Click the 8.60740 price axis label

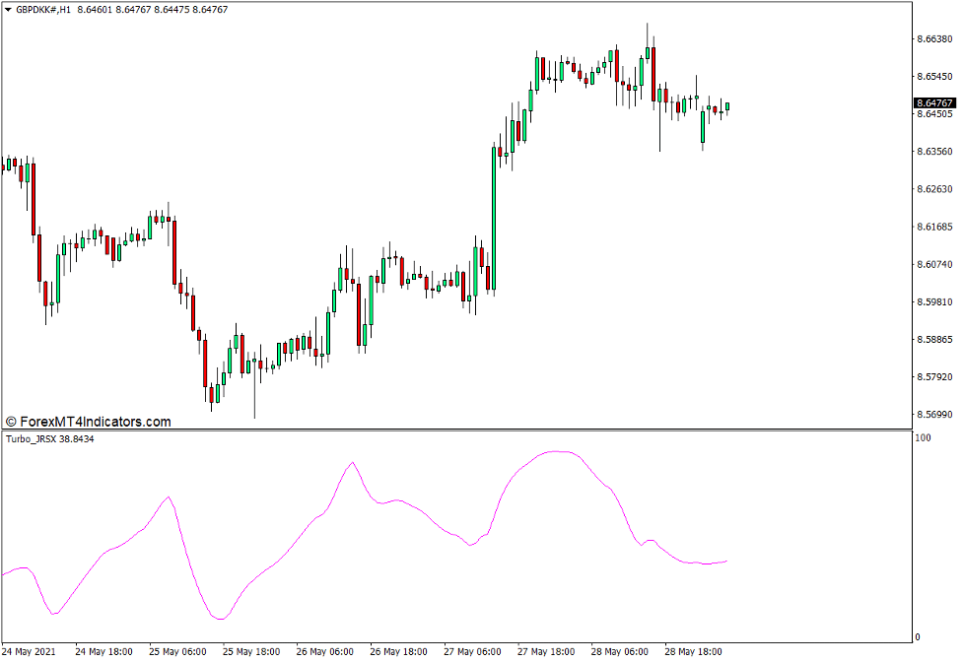[x=933, y=265]
